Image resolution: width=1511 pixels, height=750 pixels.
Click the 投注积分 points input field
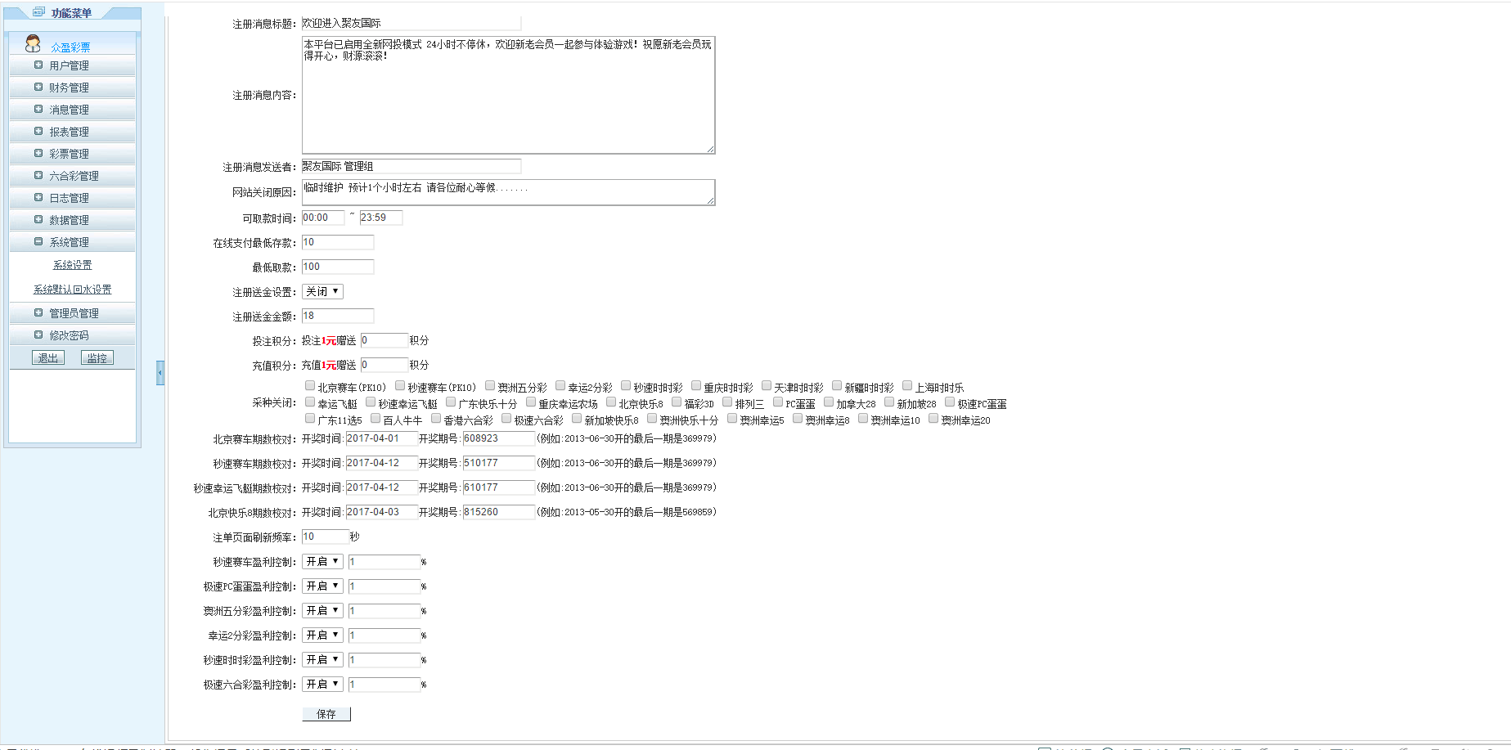click(384, 340)
